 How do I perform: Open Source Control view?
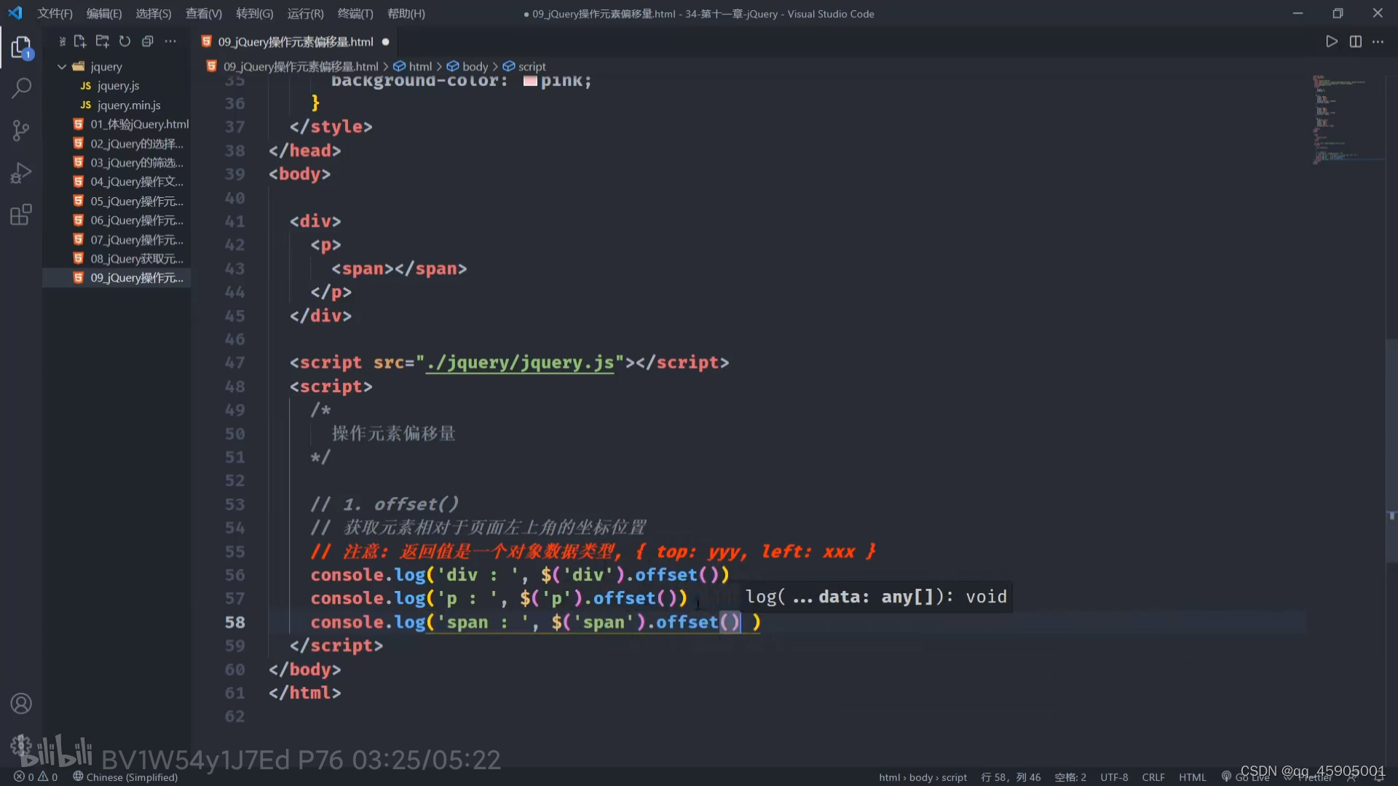[x=21, y=131]
